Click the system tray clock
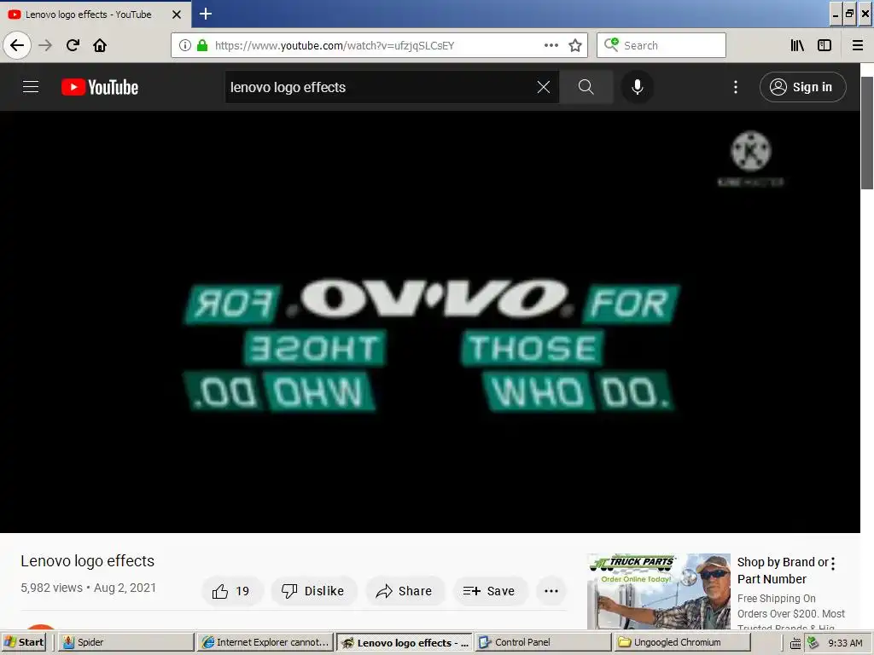The width and height of the screenshot is (874, 655). click(845, 643)
